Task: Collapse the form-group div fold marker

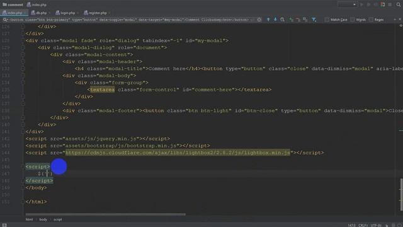Action: pos(23,83)
